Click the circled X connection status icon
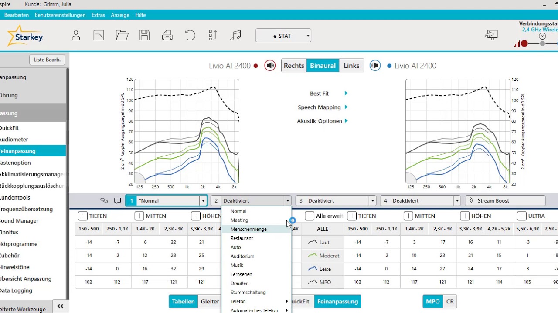 point(542,36)
